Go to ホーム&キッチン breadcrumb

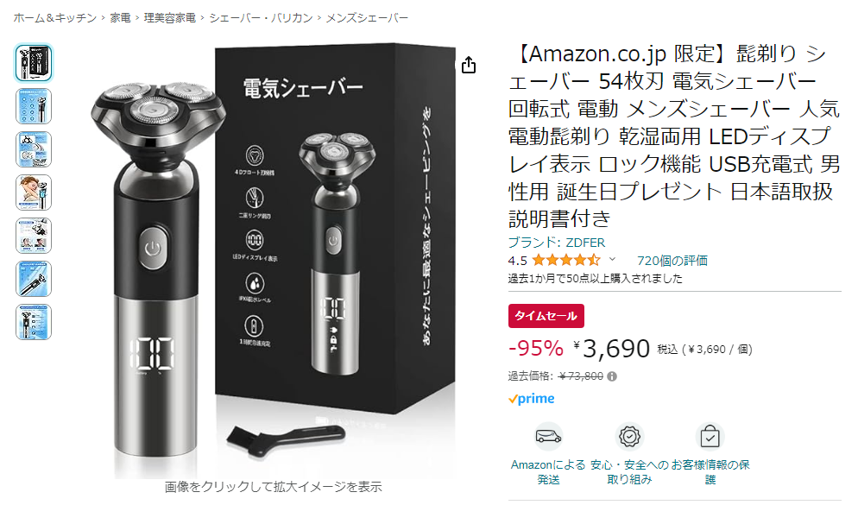pyautogui.click(x=54, y=18)
